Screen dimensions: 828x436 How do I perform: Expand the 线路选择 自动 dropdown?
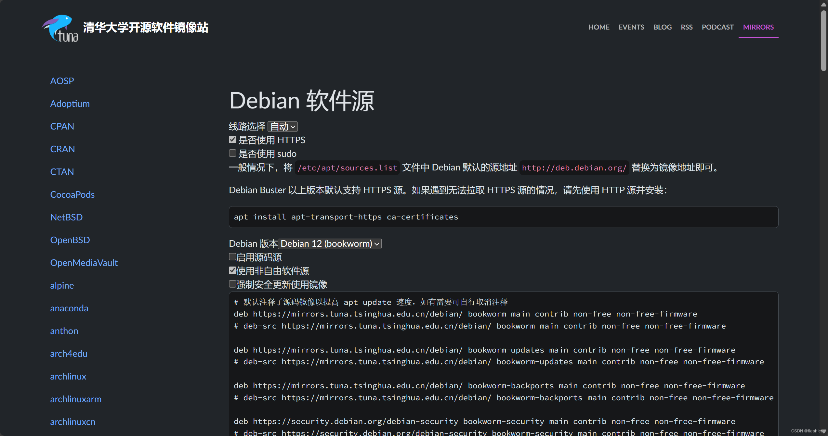pos(283,127)
